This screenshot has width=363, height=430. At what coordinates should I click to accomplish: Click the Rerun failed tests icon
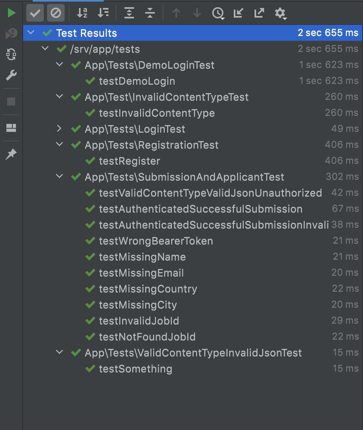click(12, 34)
